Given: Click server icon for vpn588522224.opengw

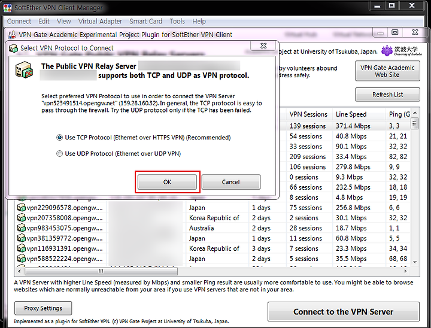Looking at the screenshot, I should click(21, 259).
